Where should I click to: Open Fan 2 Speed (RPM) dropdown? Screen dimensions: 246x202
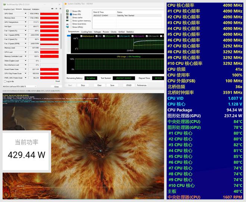26,44
